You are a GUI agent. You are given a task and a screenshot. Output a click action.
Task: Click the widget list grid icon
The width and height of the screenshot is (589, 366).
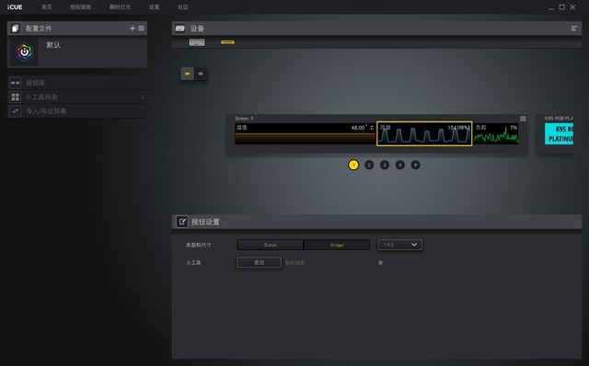[15, 97]
